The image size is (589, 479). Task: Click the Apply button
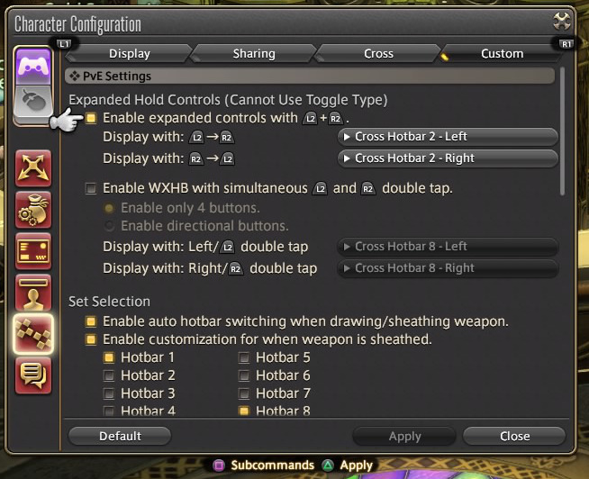tap(404, 436)
